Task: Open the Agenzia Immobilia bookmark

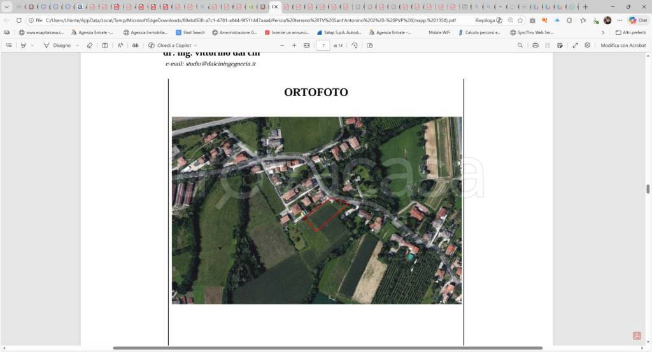Action: coord(145,32)
